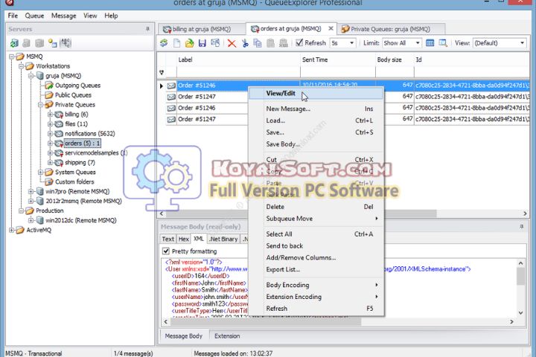The image size is (536, 357).
Task: Select the shipping (7) queue
Action: point(80,163)
